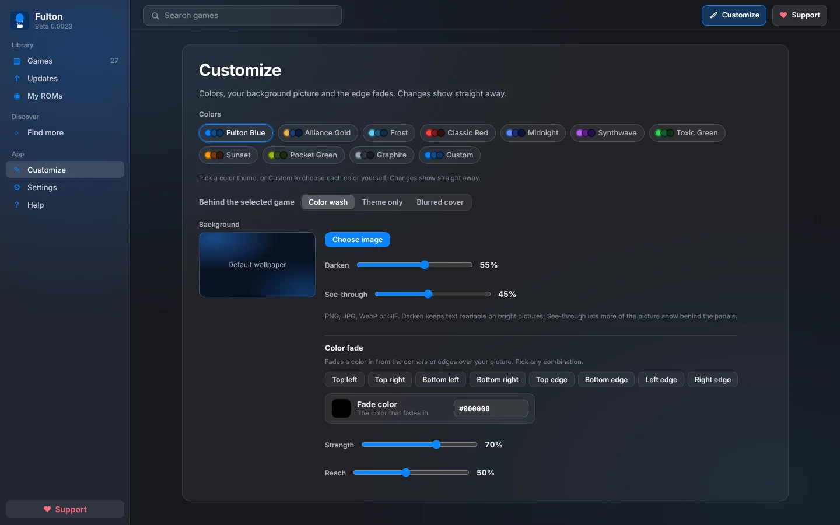Viewport: 840px width, 525px height.
Task: Pick the Graphite color theme
Action: pos(381,155)
